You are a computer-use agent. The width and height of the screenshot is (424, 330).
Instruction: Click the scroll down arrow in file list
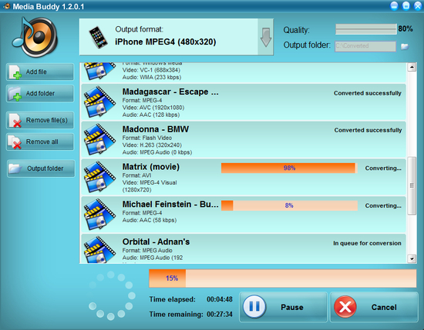(412, 258)
